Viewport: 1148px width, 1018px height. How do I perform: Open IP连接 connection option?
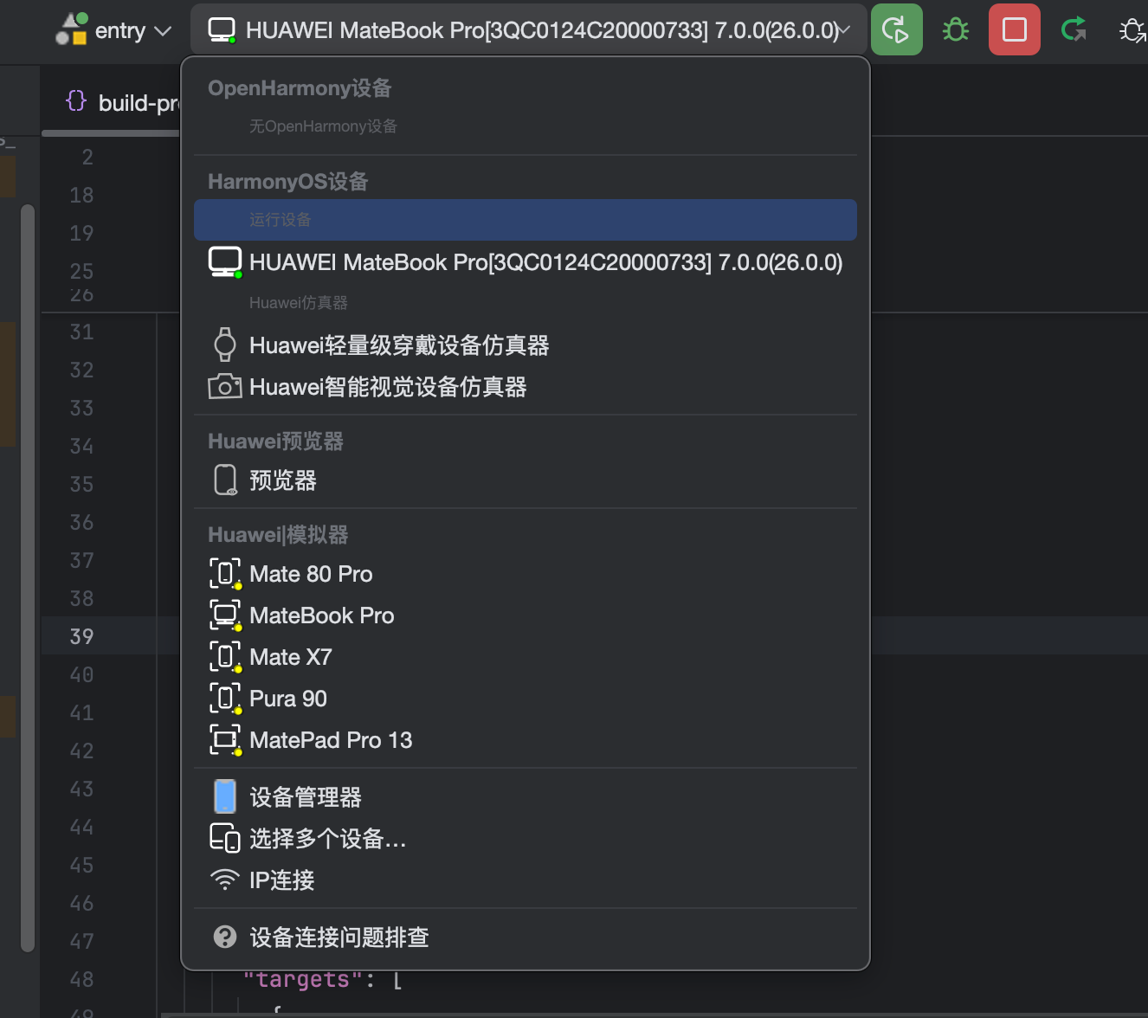[x=526, y=880]
